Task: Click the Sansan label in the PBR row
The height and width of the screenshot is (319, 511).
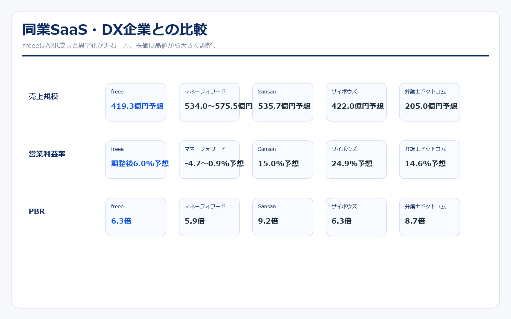Action: pos(267,206)
